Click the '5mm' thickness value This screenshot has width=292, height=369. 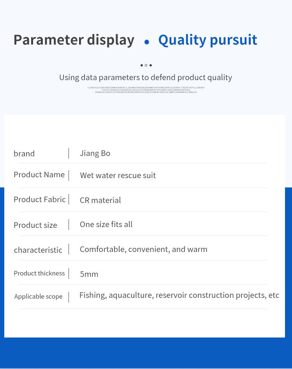(89, 274)
